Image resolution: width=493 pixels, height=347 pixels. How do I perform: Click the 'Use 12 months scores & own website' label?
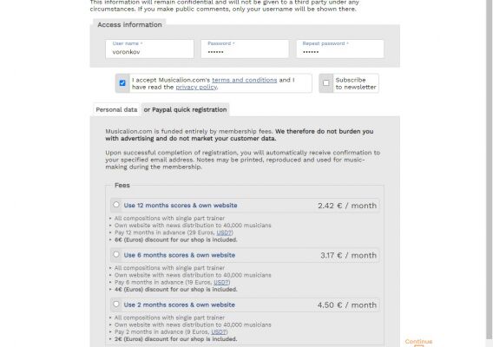coord(181,206)
